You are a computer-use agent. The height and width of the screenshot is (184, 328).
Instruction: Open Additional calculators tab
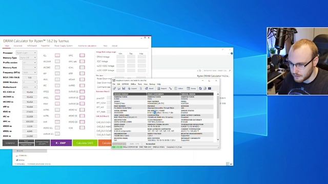pos(87,45)
